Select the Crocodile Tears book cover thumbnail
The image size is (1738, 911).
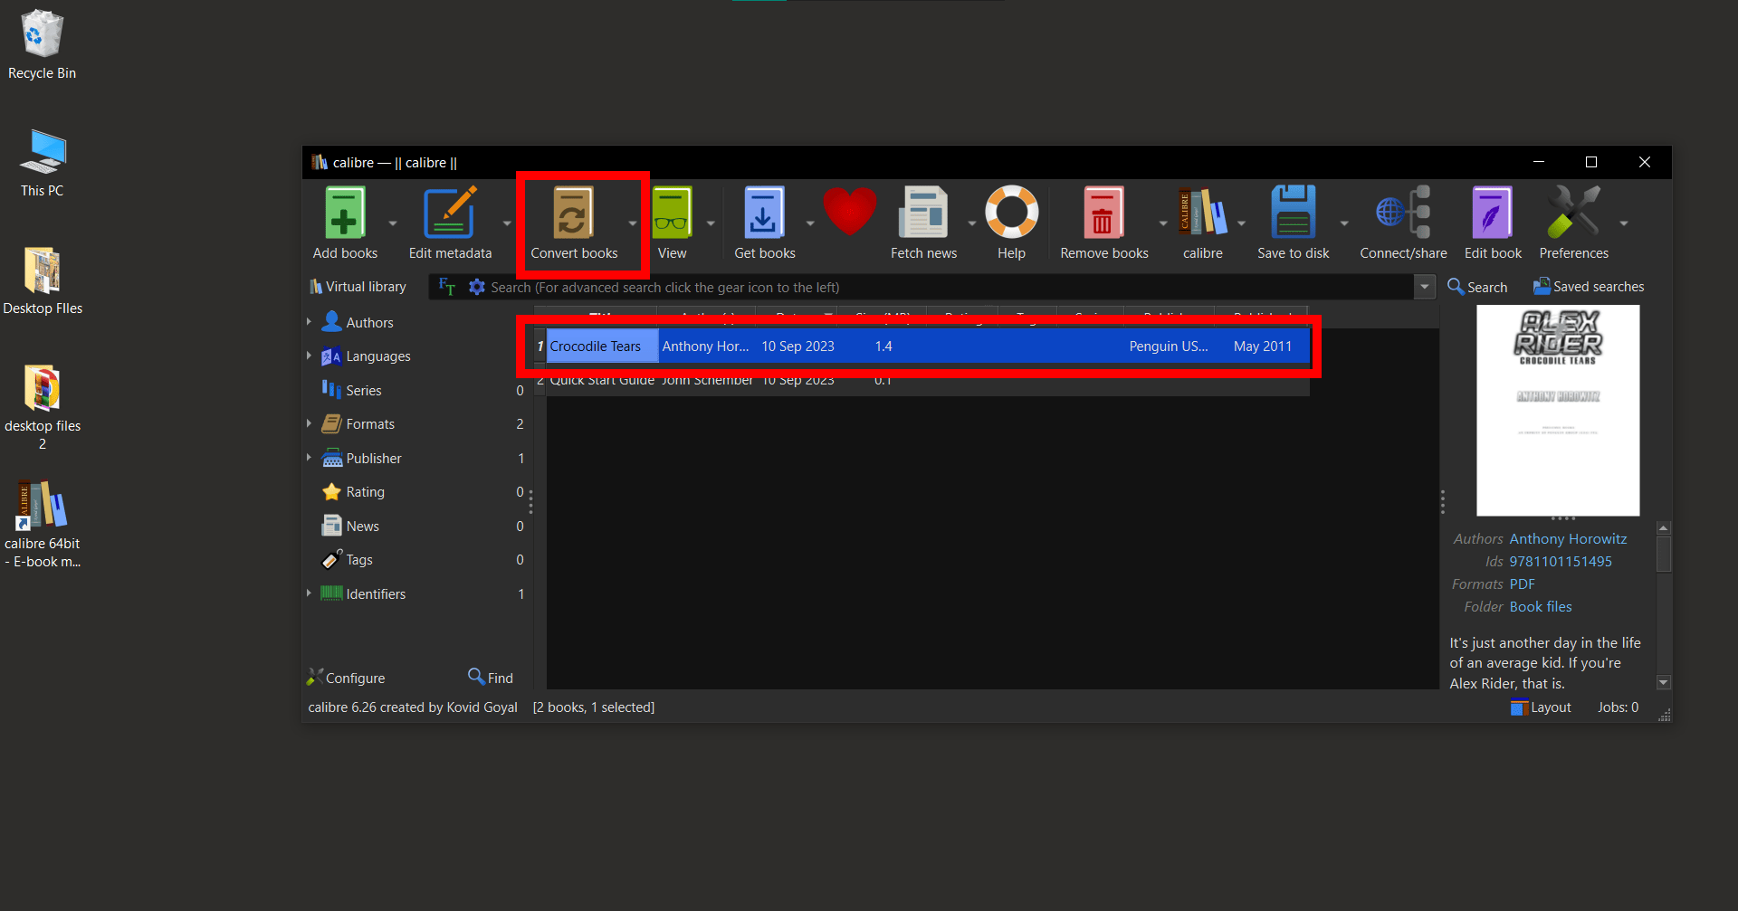pos(1557,410)
